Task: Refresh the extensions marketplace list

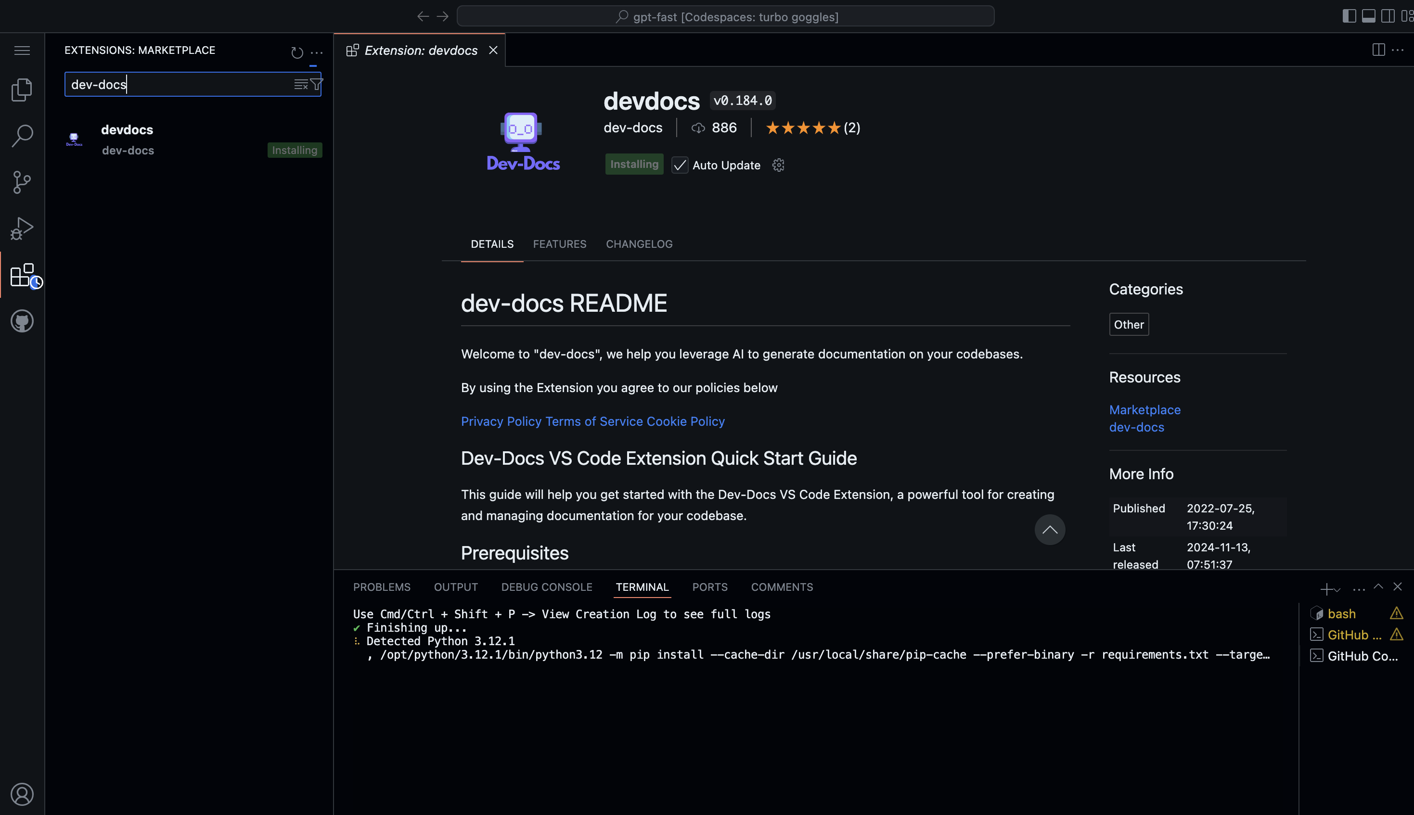Action: tap(296, 52)
